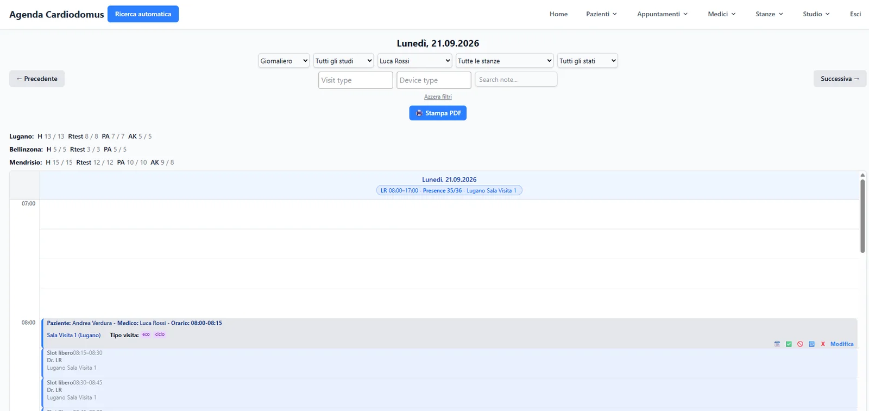Click Agenda Cardiodomus title

56,15
